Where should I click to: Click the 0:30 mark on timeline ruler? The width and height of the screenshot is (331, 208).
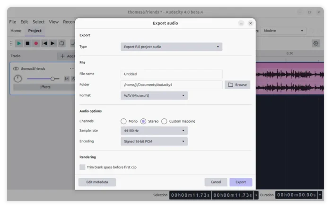point(289,53)
